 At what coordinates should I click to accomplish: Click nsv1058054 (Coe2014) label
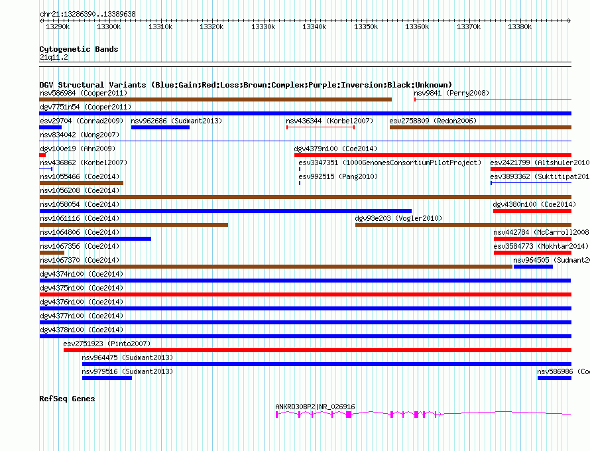[80, 204]
